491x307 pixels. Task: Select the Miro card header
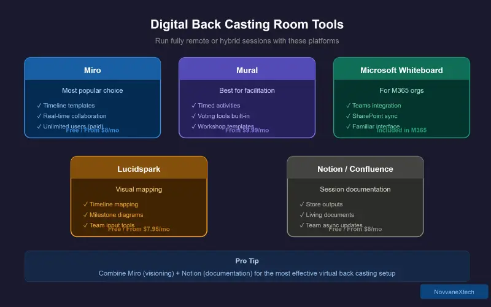(x=93, y=69)
